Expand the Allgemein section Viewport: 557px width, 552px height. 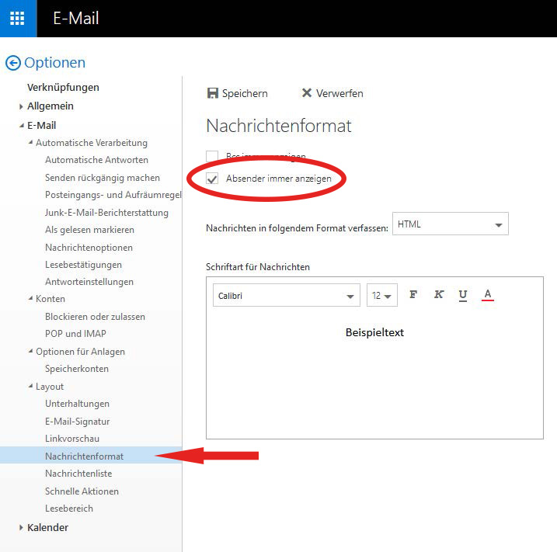pyautogui.click(x=21, y=106)
